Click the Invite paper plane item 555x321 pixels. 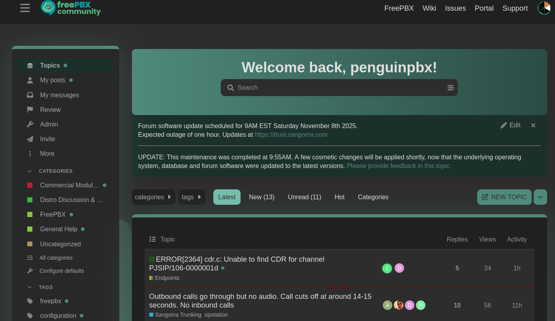pyautogui.click(x=47, y=139)
